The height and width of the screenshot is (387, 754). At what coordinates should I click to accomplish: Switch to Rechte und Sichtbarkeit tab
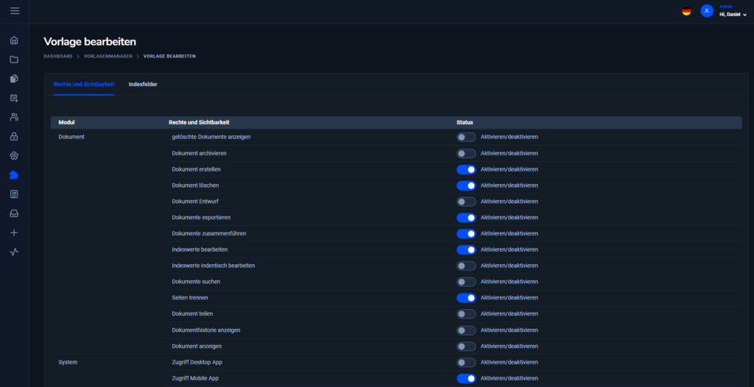(x=84, y=84)
